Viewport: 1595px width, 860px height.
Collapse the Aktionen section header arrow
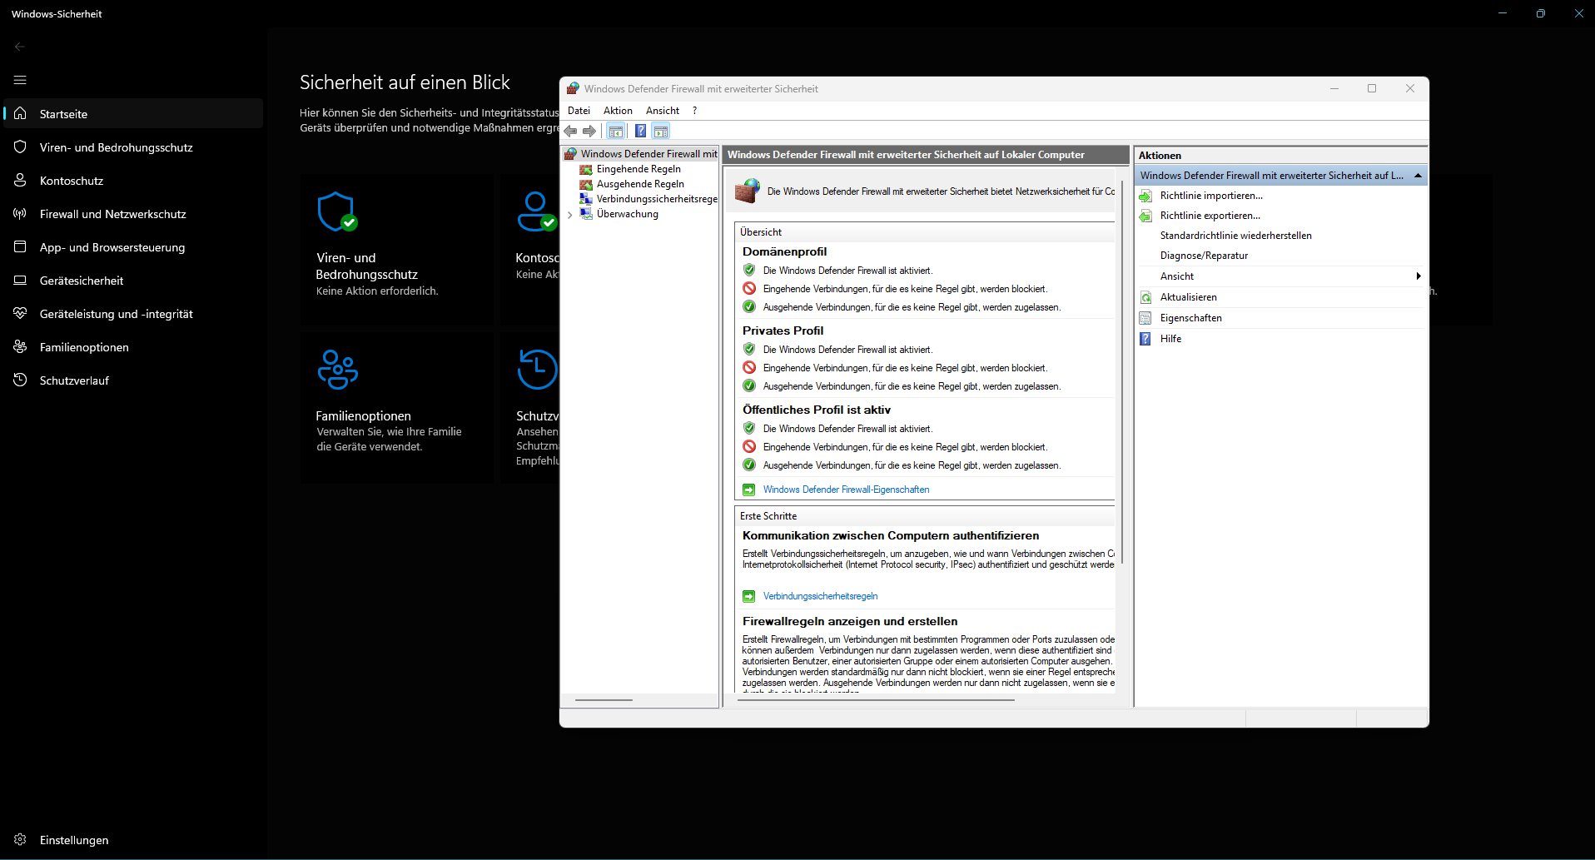point(1418,176)
